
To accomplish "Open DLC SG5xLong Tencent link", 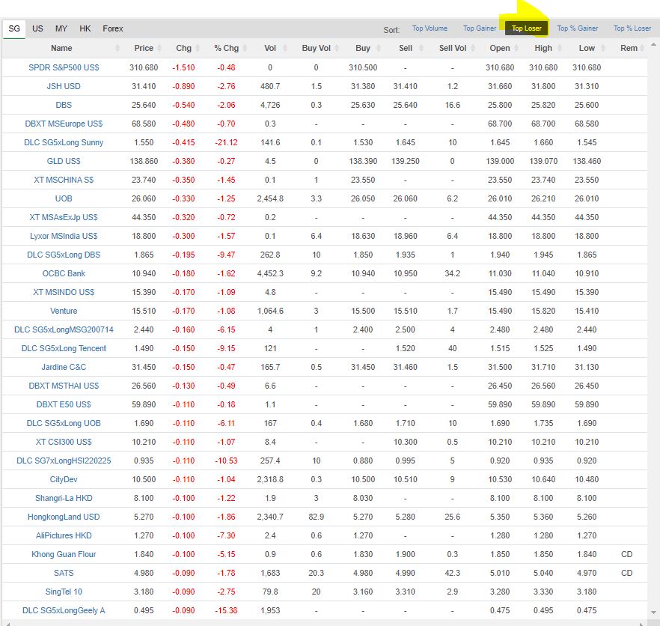I will coord(64,348).
